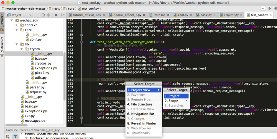Collapse the Unclassified occurrence node
The width and height of the screenshot is (277, 139).
click(x=27, y=138)
